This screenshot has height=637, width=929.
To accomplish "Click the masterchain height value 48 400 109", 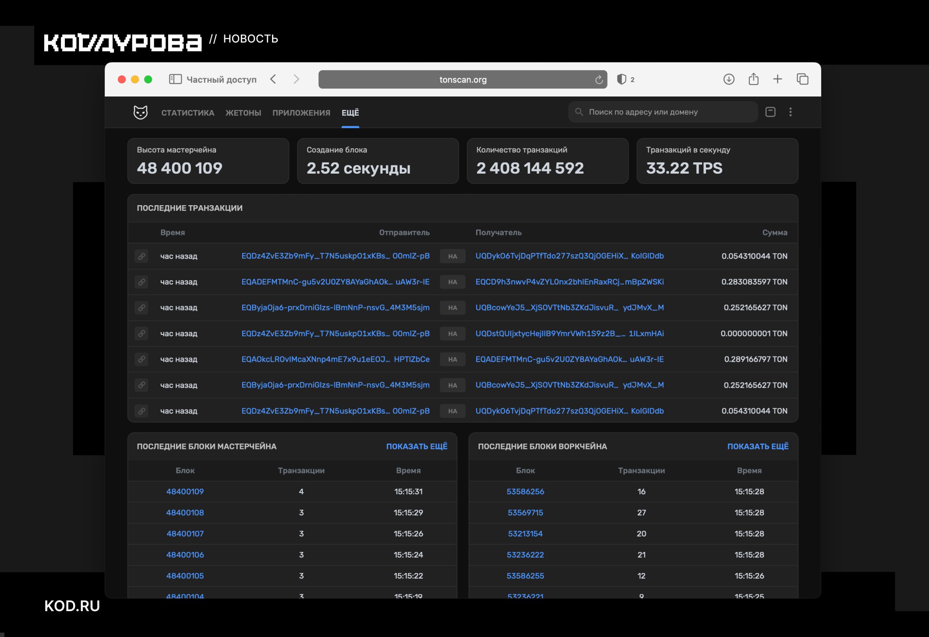I will [x=180, y=168].
